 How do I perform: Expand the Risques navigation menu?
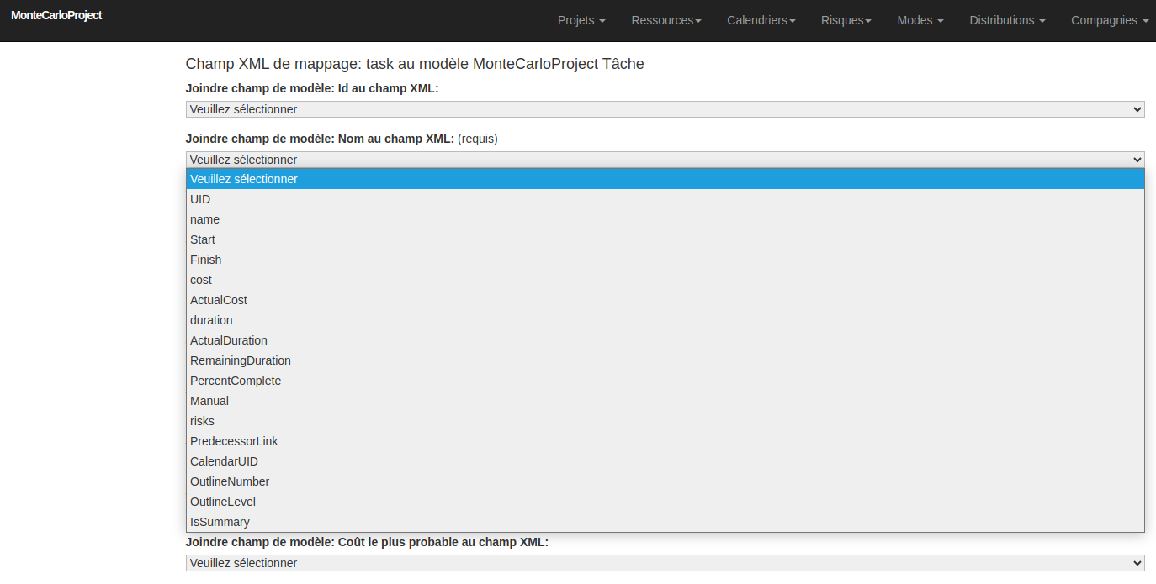click(x=846, y=20)
